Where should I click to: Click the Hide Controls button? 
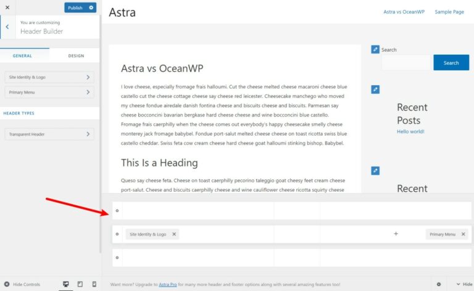pyautogui.click(x=22, y=284)
